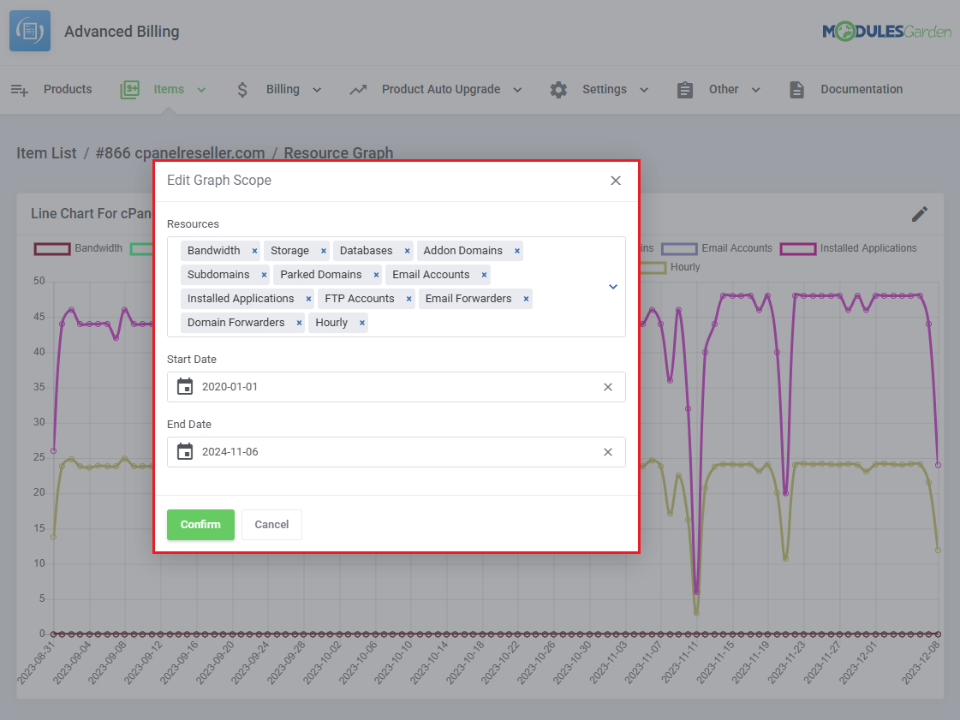Image resolution: width=960 pixels, height=720 pixels.
Task: Remove the Databases resource tag
Action: click(407, 251)
